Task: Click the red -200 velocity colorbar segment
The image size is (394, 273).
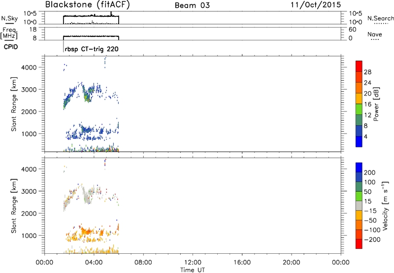Action: point(359,244)
